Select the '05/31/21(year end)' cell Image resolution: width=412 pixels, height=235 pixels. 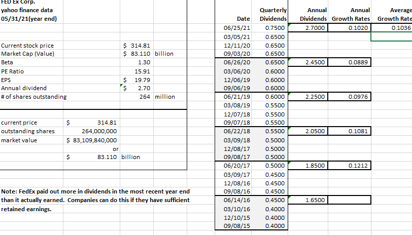[x=31, y=19]
